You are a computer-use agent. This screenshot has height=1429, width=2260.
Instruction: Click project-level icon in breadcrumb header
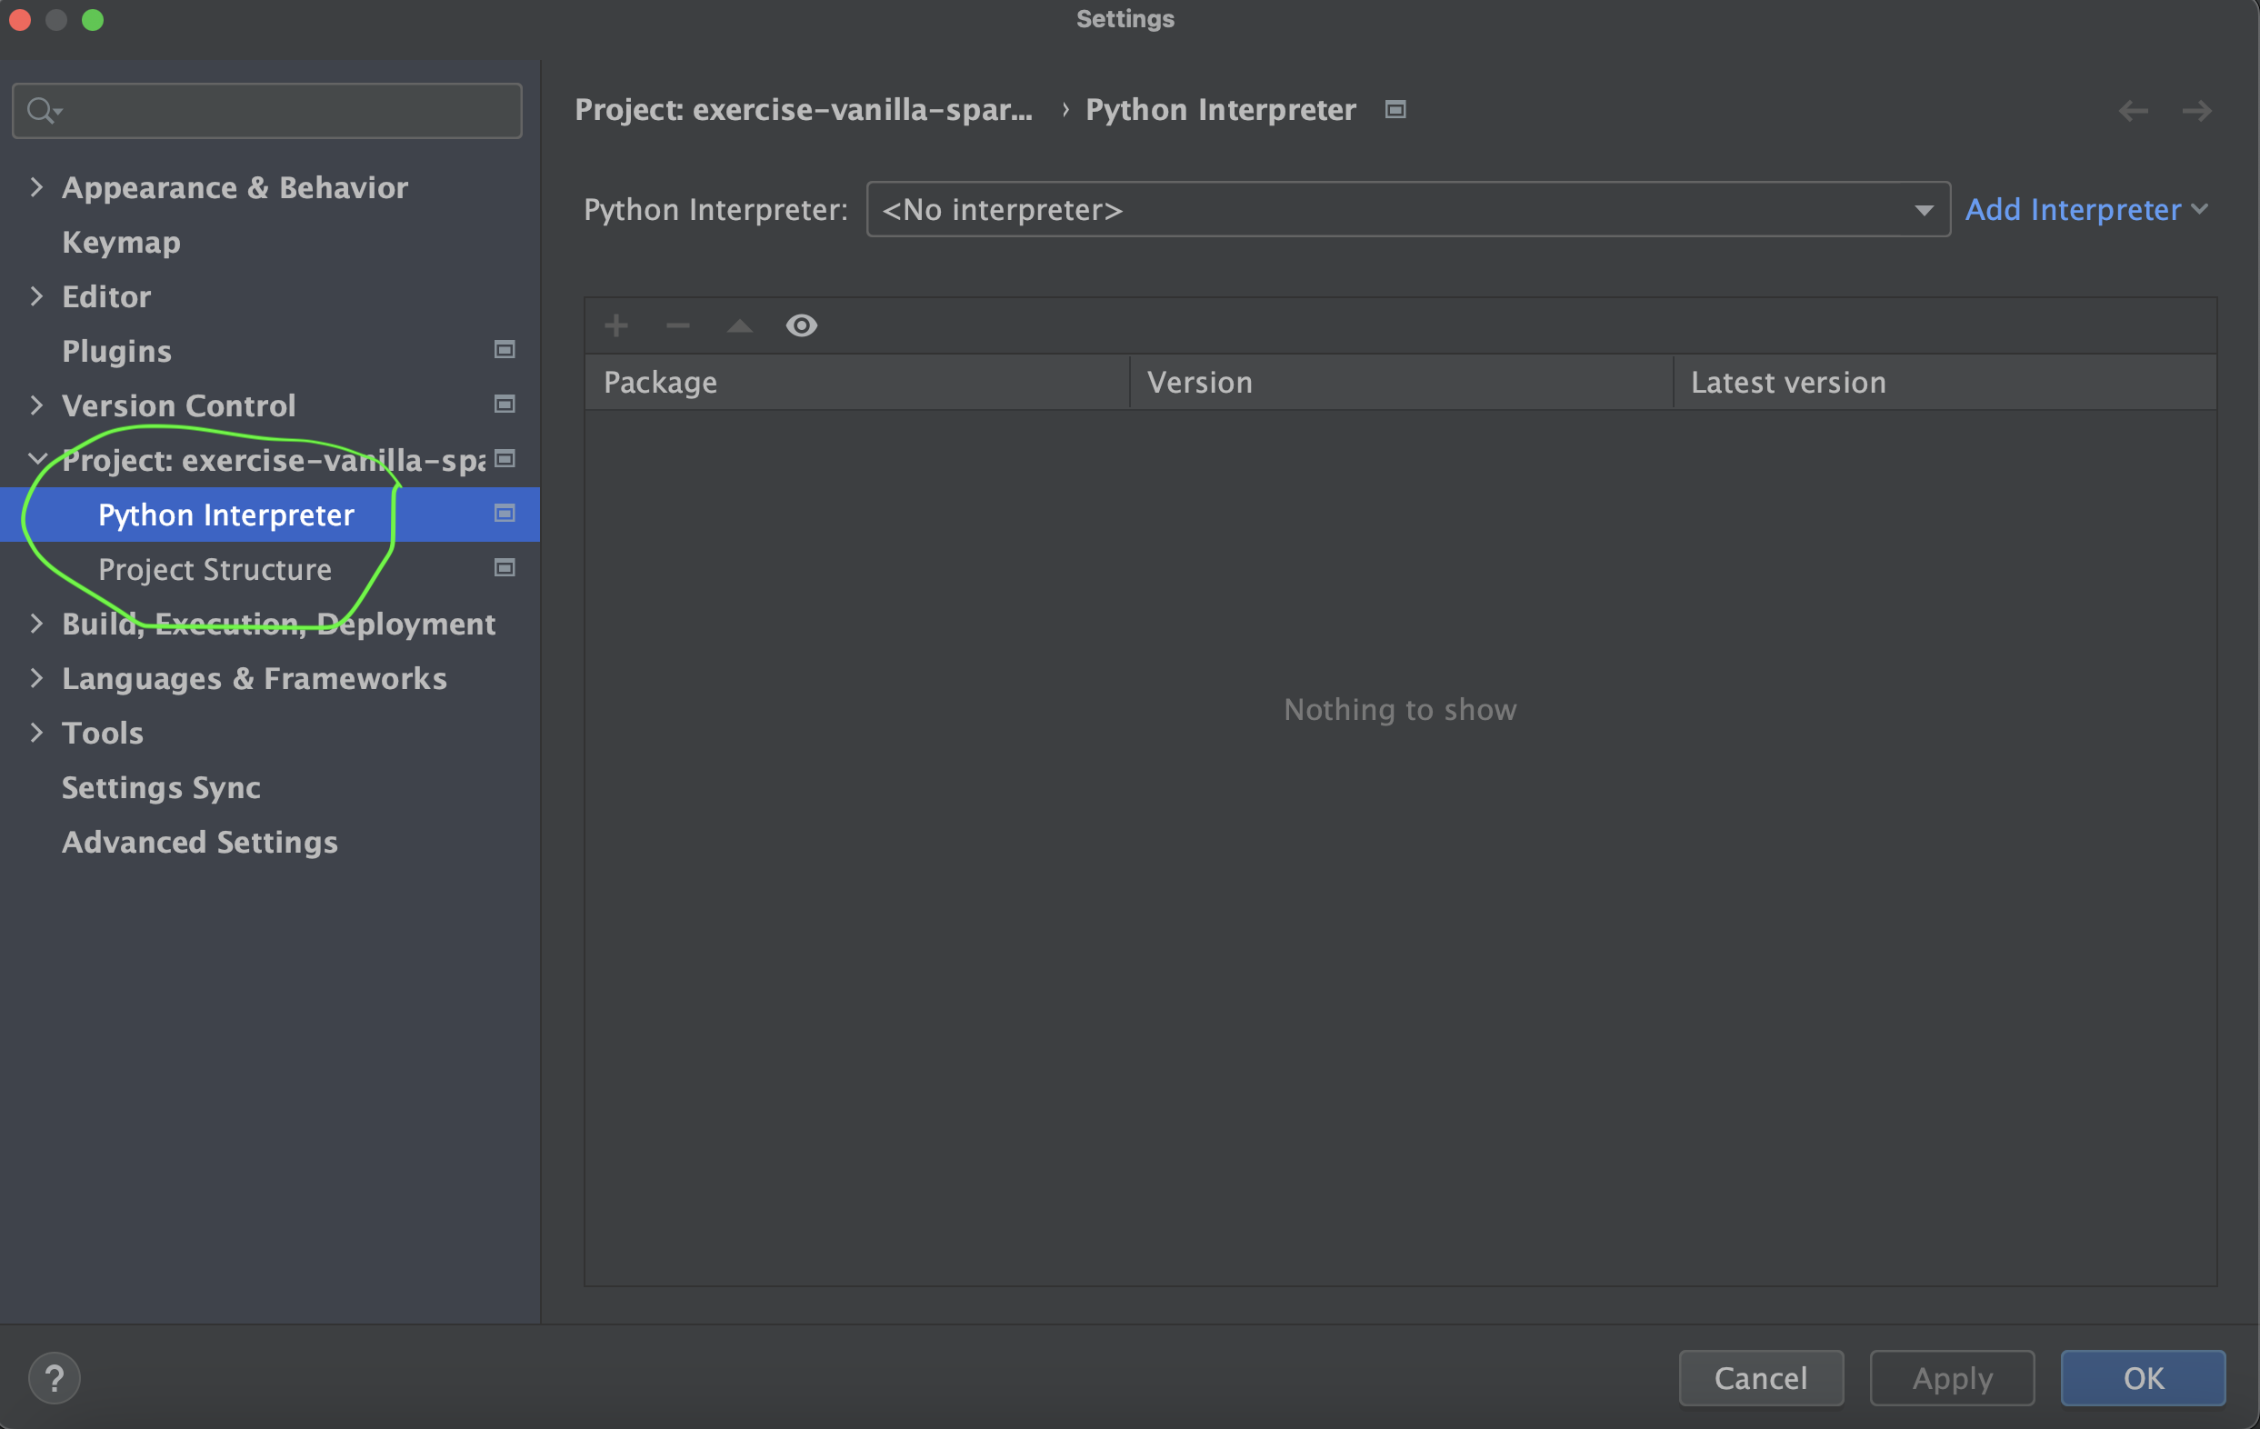click(x=1395, y=110)
